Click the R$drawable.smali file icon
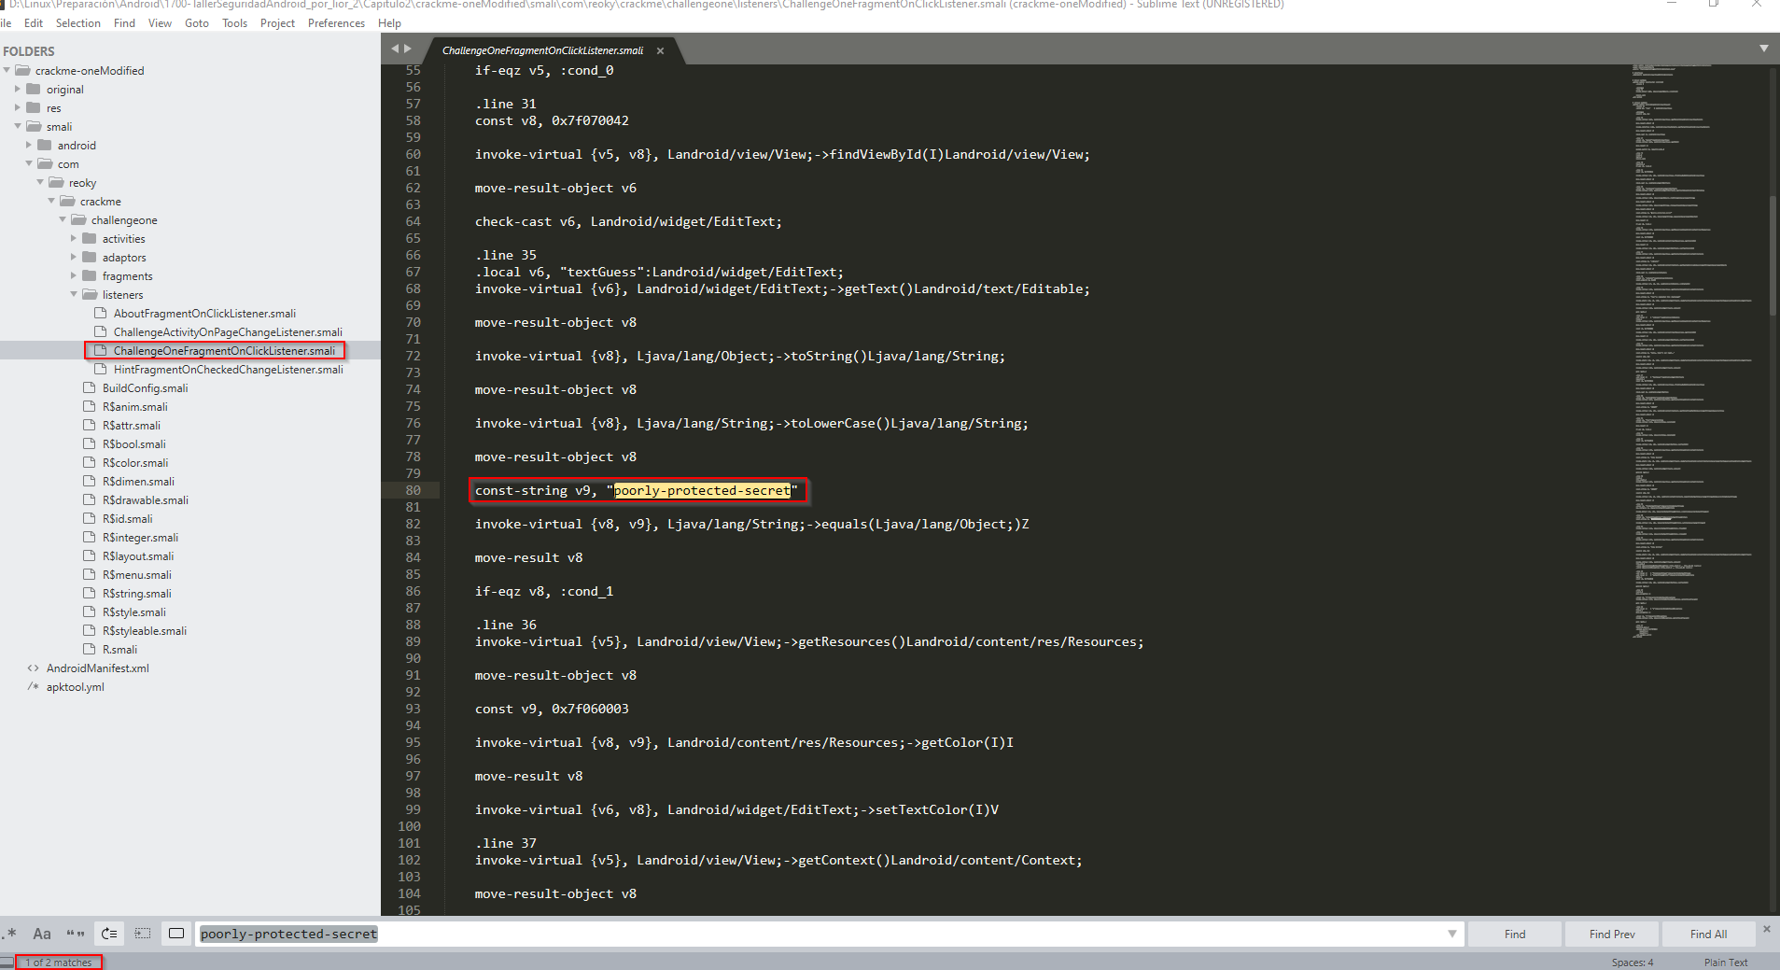This screenshot has width=1780, height=970. [x=90, y=499]
